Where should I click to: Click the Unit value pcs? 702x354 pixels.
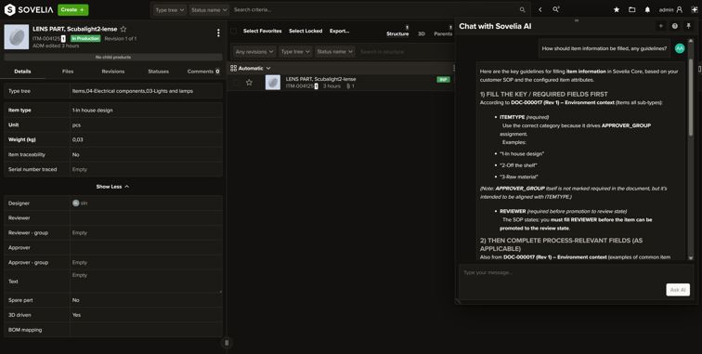76,125
